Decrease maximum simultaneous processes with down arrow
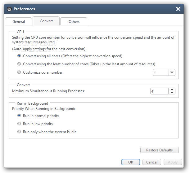Screen dimensions: 190x174 click(x=172, y=93)
